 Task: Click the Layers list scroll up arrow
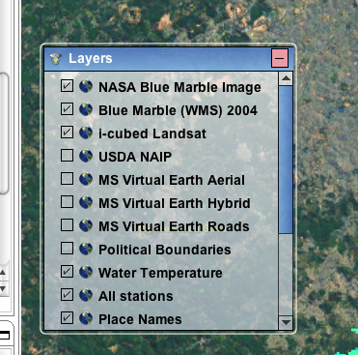(286, 78)
